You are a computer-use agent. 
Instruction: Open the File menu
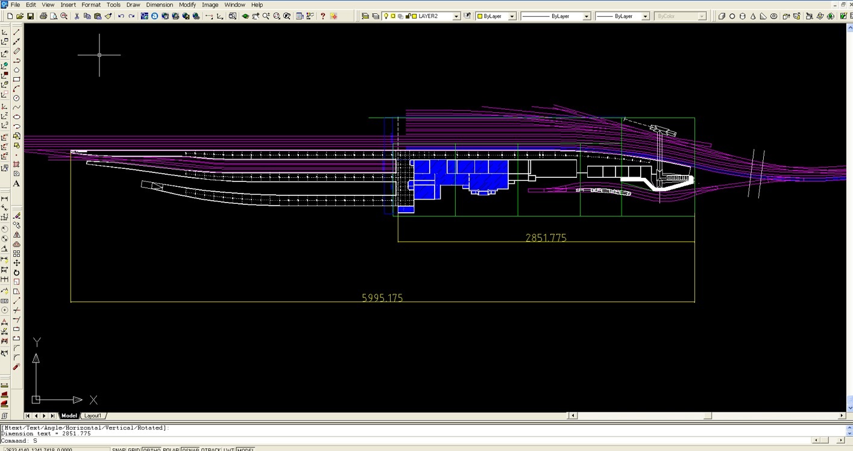click(15, 4)
